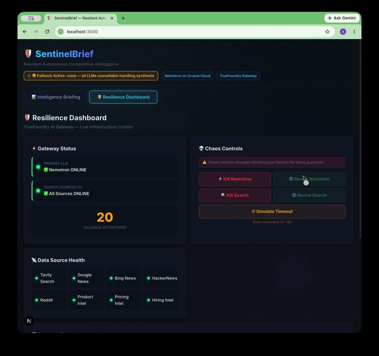Click Kill Nemotron button
Screen dimensions: 379x356
pyautogui.click(x=234, y=179)
